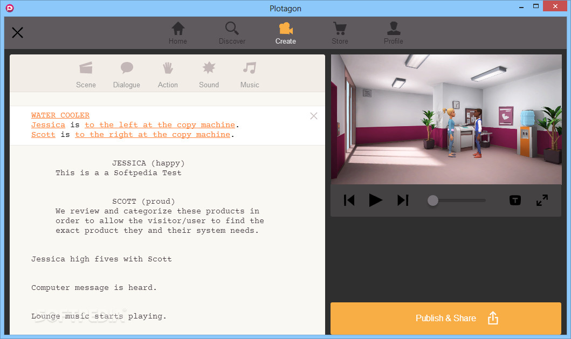The width and height of the screenshot is (571, 339).
Task: Select JESSICA (happy) dialogue heading
Action: [148, 163]
